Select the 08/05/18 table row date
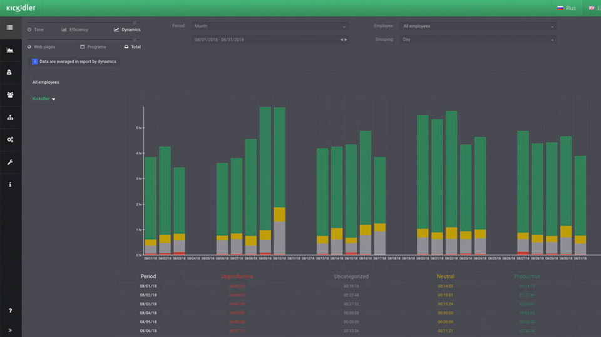601x337 pixels. coord(148,322)
